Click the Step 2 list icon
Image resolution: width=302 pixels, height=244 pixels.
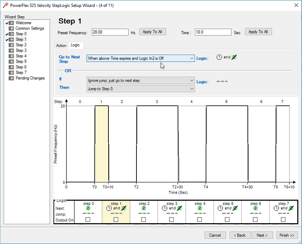pyautogui.click(x=11, y=45)
